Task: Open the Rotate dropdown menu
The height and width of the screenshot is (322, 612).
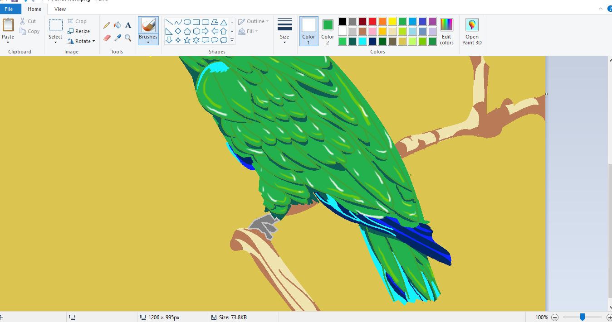Action: 81,41
